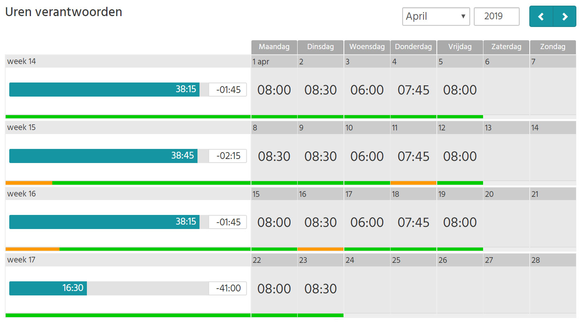Click the -01:45 balance in week 14
Viewport: 582px width, 324px height.
pyautogui.click(x=228, y=89)
